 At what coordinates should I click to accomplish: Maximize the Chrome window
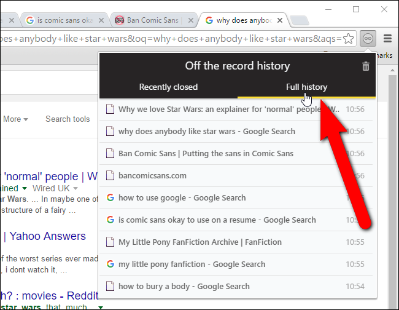click(356, 9)
